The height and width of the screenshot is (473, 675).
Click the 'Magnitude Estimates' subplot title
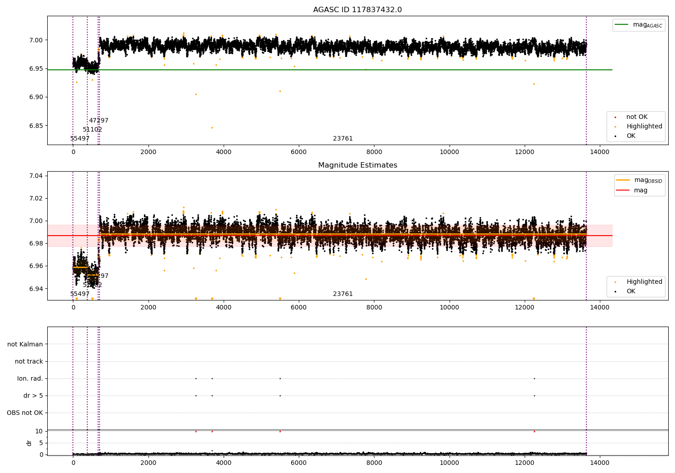tap(357, 165)
